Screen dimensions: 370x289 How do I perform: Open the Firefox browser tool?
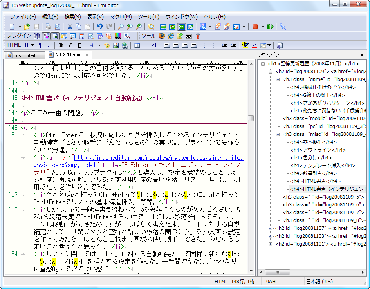coord(162,36)
